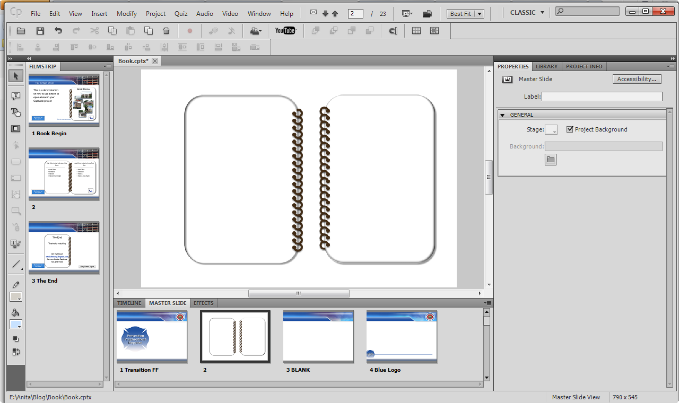Select master slide 4 Blue Logo

402,337
